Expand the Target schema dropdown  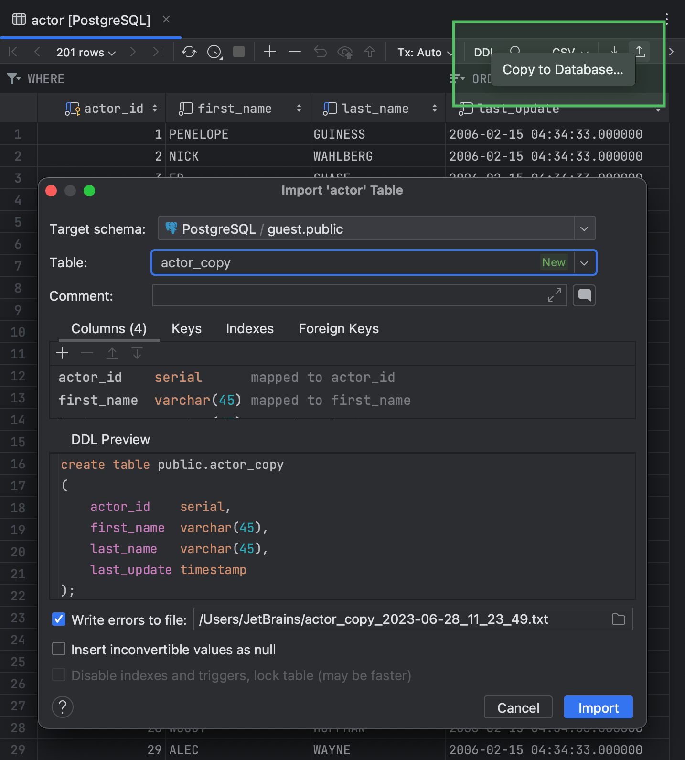pos(584,229)
